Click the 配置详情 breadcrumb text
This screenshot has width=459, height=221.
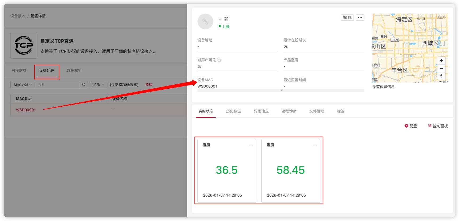click(x=38, y=16)
